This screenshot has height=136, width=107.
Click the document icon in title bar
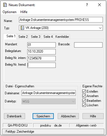point(5,5)
